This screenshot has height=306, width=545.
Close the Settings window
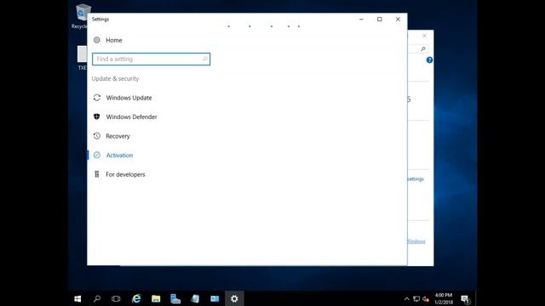point(398,20)
